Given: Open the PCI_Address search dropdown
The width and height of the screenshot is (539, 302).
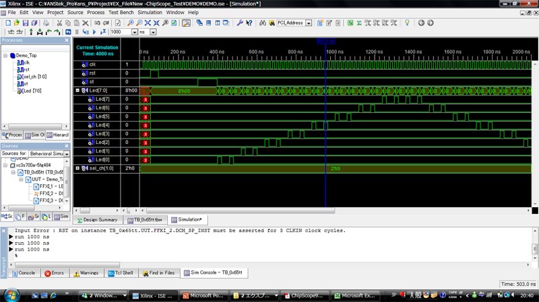Looking at the screenshot, I should click(309, 23).
